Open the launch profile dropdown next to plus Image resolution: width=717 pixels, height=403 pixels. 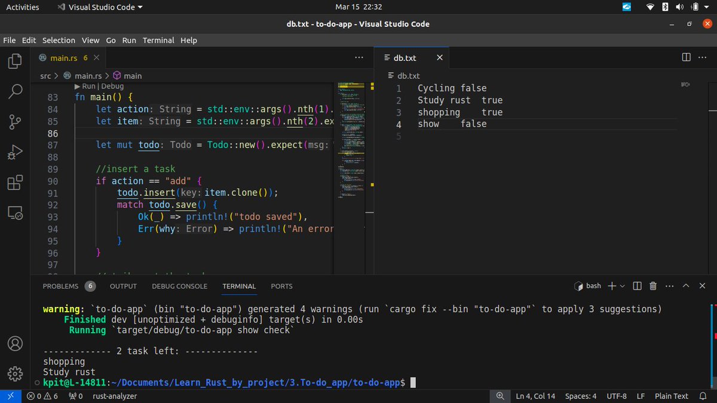point(622,286)
